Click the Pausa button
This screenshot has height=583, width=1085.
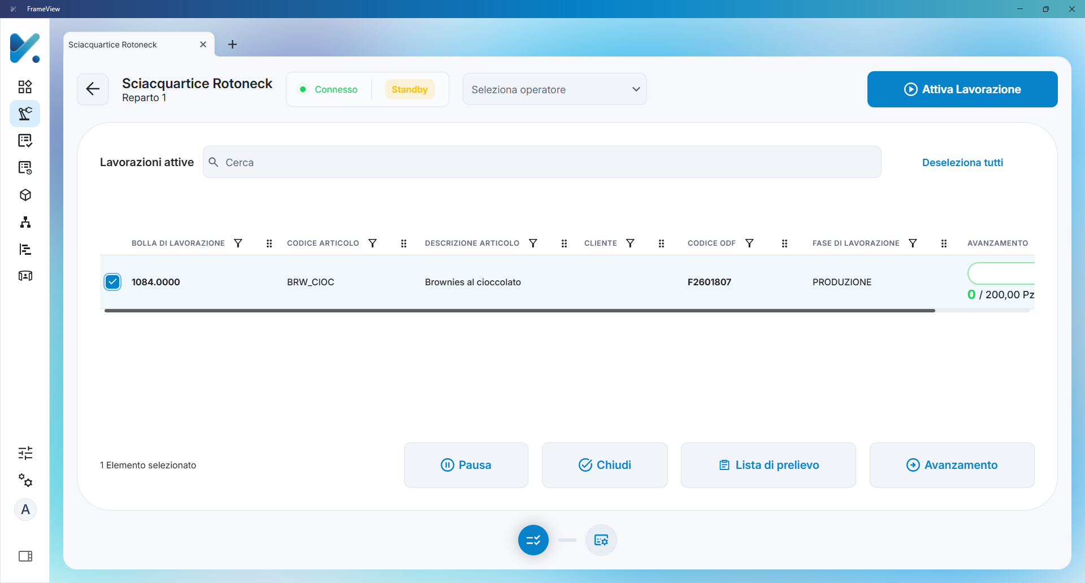(466, 465)
